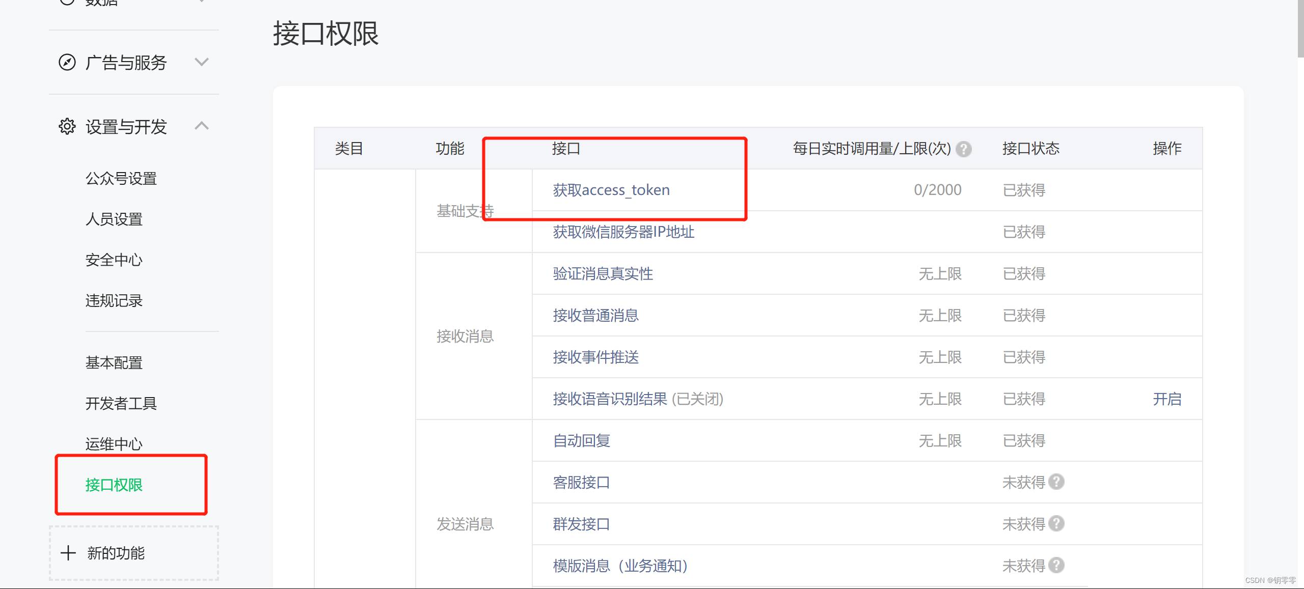This screenshot has height=589, width=1304.
Task: Click the 操作 column header
Action: pos(1167,149)
